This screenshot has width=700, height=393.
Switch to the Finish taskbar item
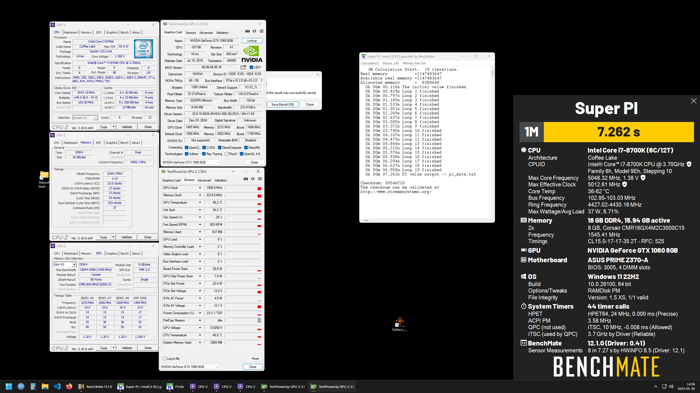tap(176, 386)
